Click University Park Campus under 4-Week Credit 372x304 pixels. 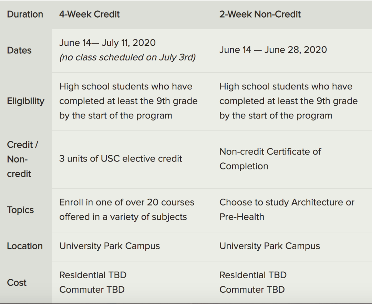tap(110, 246)
